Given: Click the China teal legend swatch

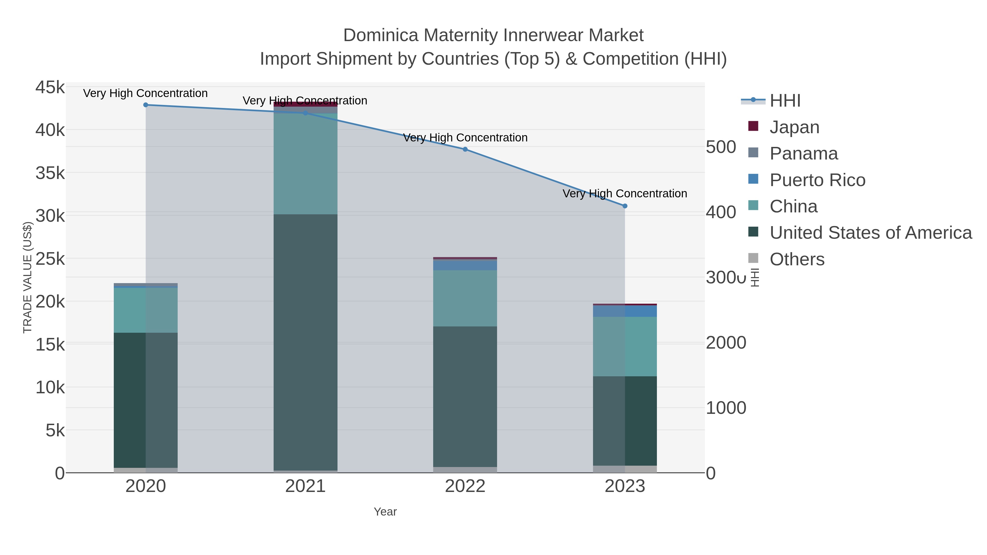Looking at the screenshot, I should [753, 205].
